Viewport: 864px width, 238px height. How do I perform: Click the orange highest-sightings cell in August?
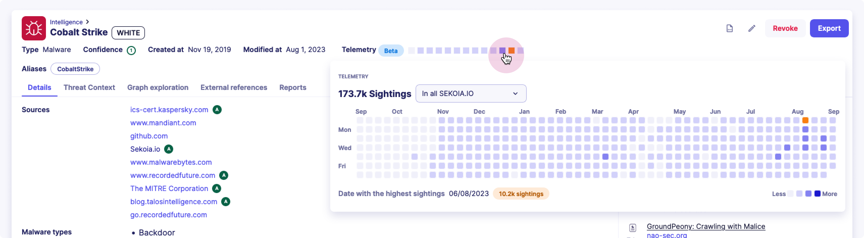(x=806, y=120)
